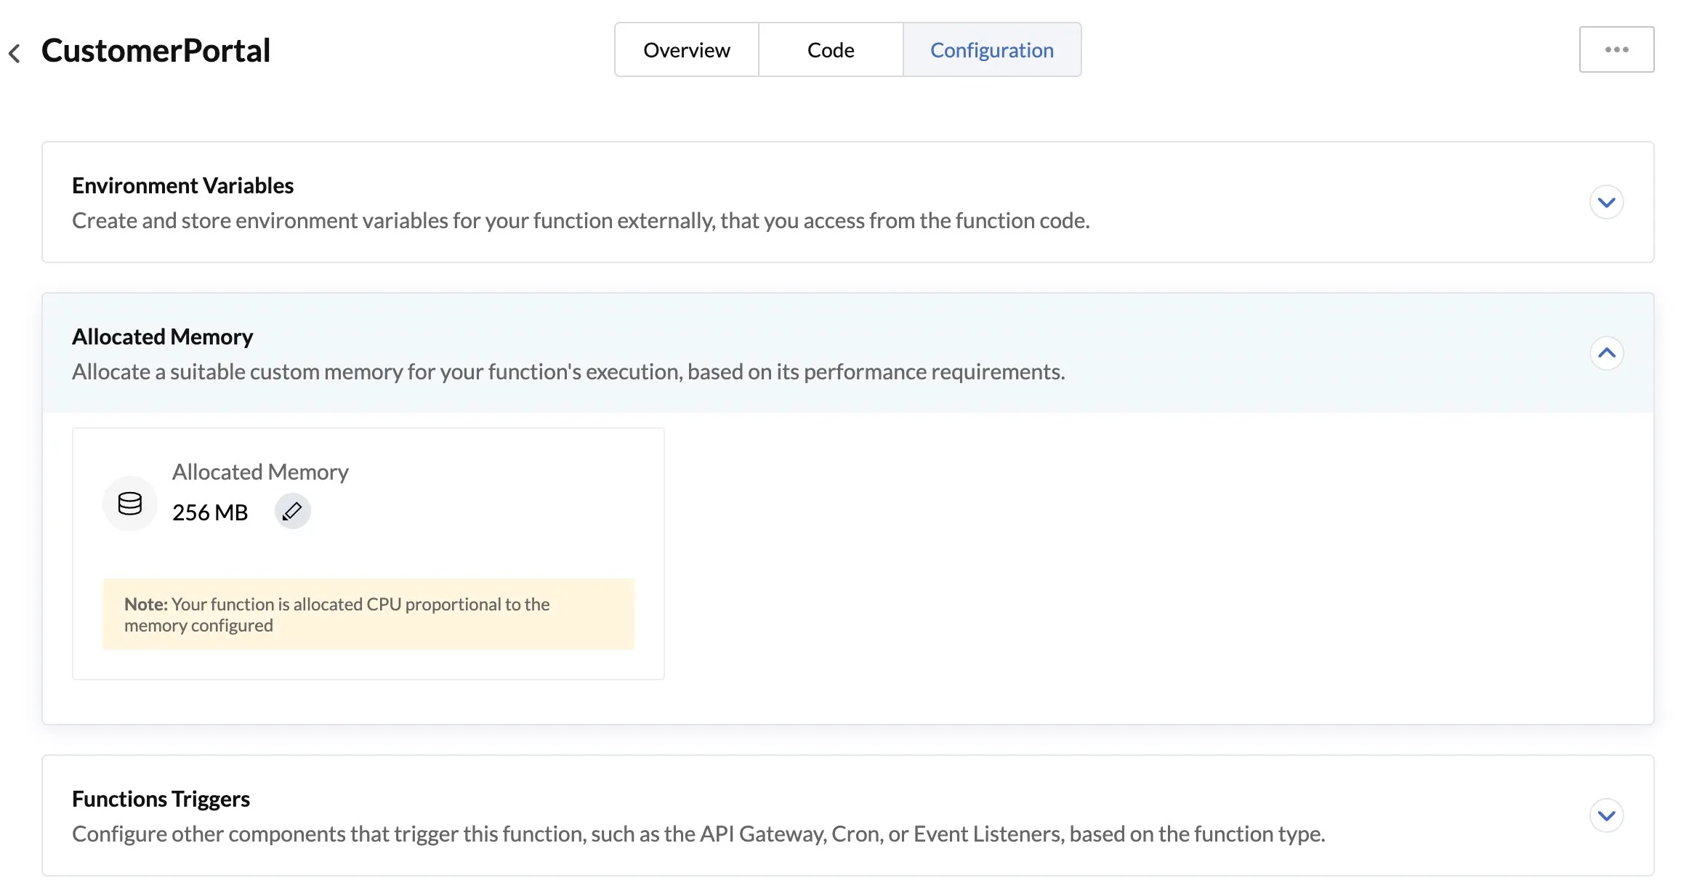This screenshot has height=891, width=1681.
Task: Go back using the arrow beside CustomerPortal
Action: click(15, 52)
